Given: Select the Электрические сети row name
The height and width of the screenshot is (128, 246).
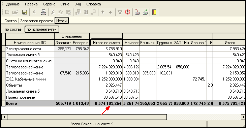Looking at the screenshot, I should click(23, 49).
